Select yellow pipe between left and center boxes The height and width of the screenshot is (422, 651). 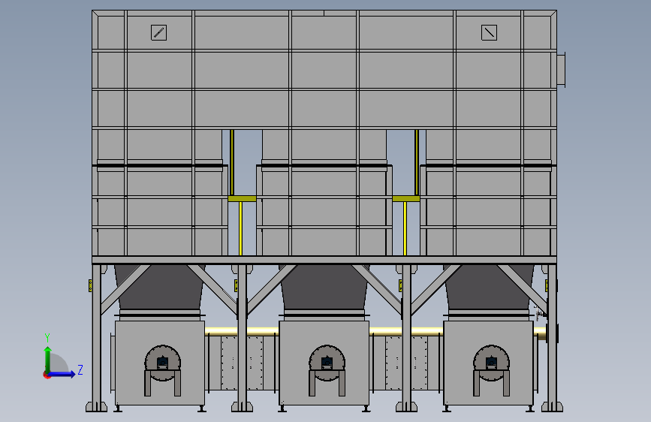[x=242, y=331]
